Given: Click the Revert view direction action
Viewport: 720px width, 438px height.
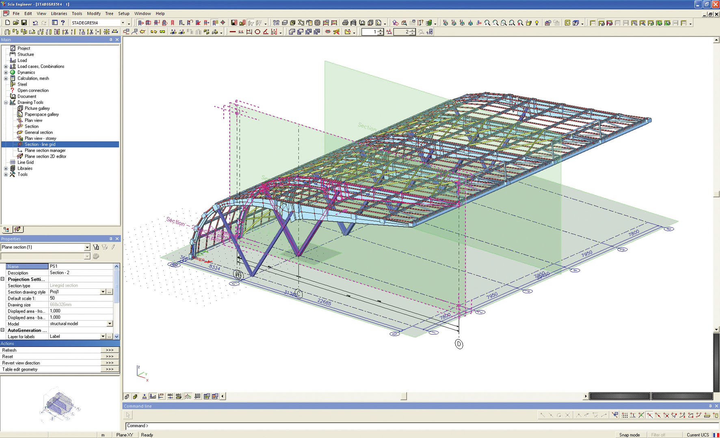Looking at the screenshot, I should click(110, 363).
